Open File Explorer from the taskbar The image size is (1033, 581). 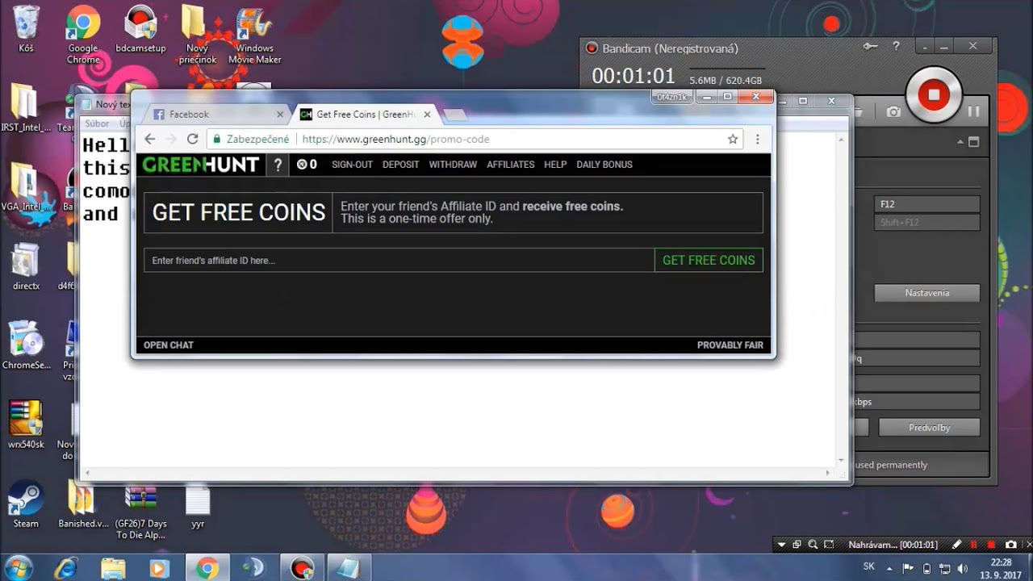[113, 567]
